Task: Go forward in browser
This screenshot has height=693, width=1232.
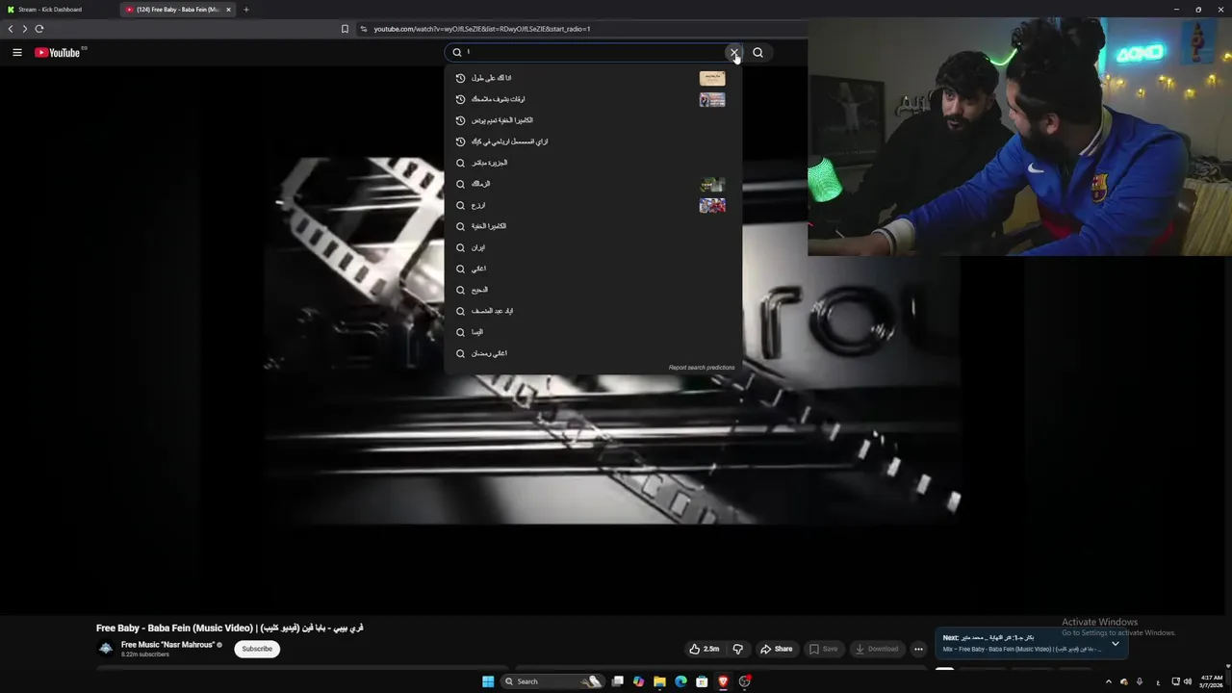Action: [25, 29]
